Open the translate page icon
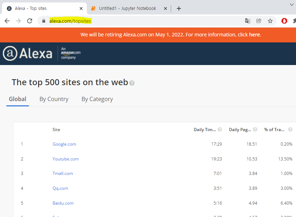This screenshot has width=296, height=217. (247, 21)
